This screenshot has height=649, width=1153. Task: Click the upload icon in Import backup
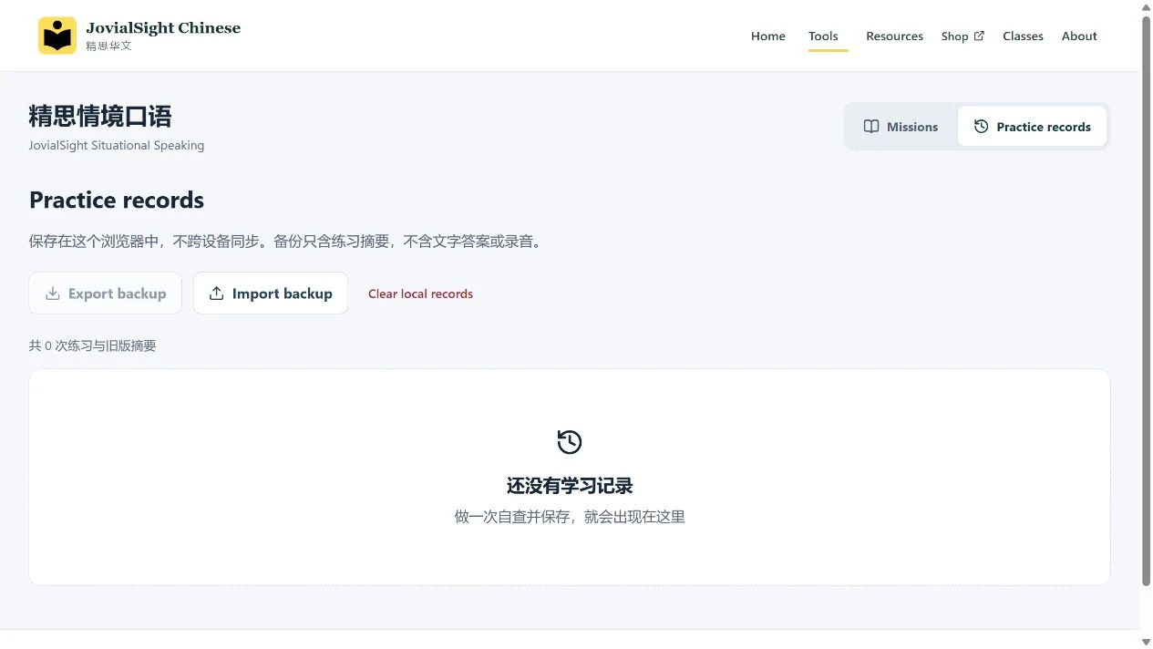(217, 294)
